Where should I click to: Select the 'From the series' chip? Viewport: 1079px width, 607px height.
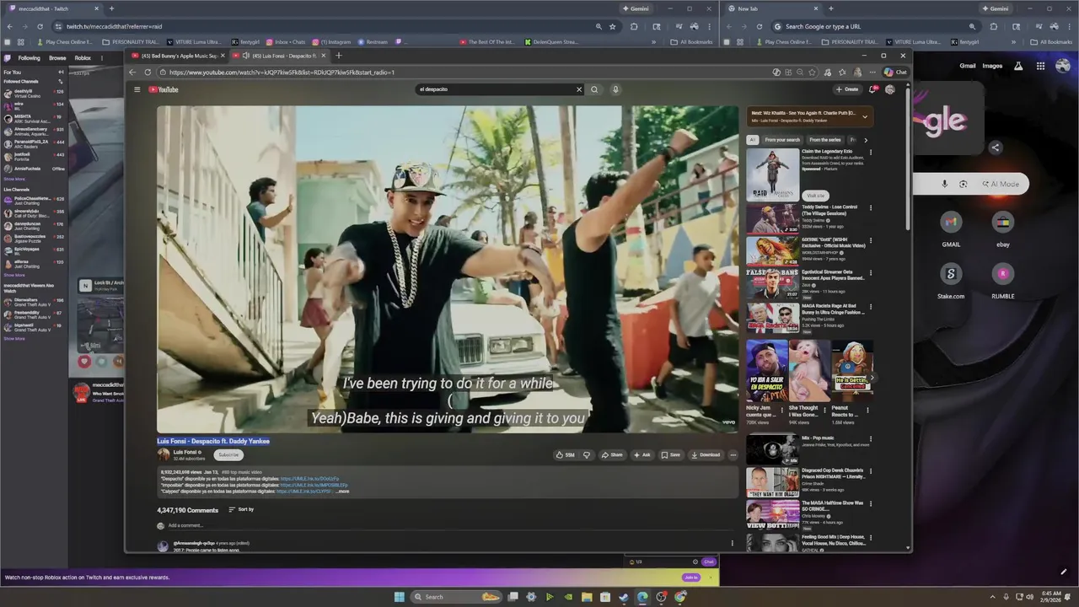click(825, 140)
